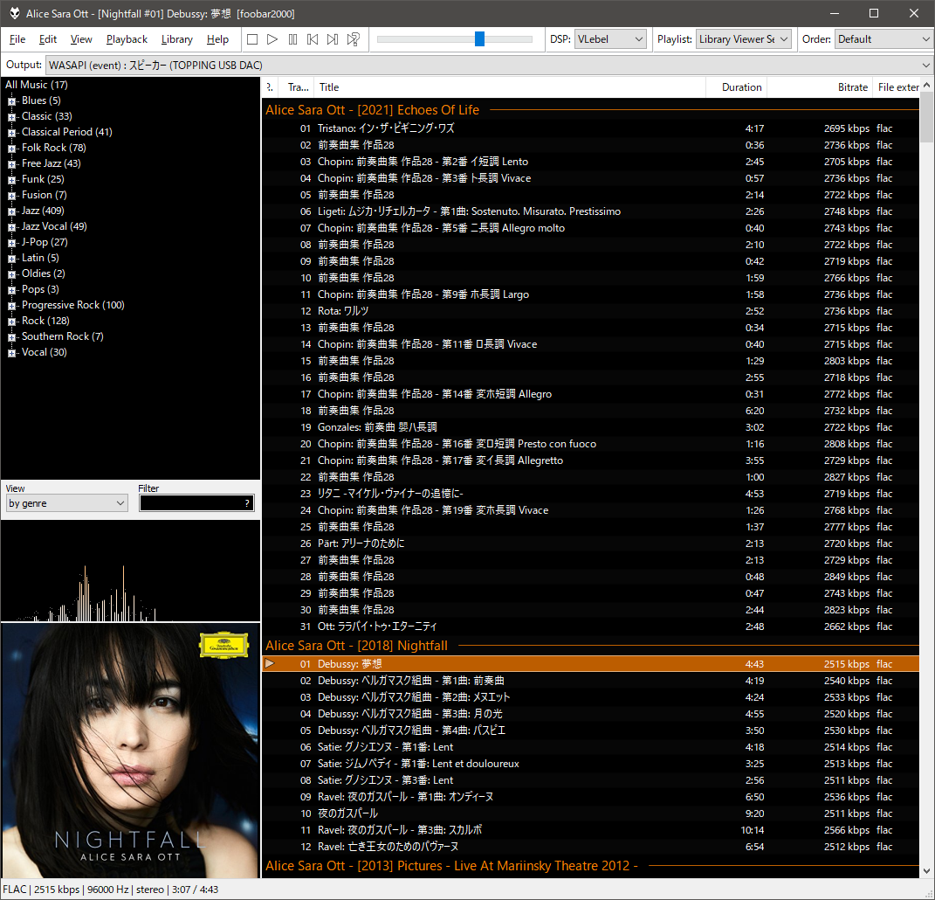Screen dimensions: 935x900
Task: Click the foobar2000 title bar icon
Action: 14,13
